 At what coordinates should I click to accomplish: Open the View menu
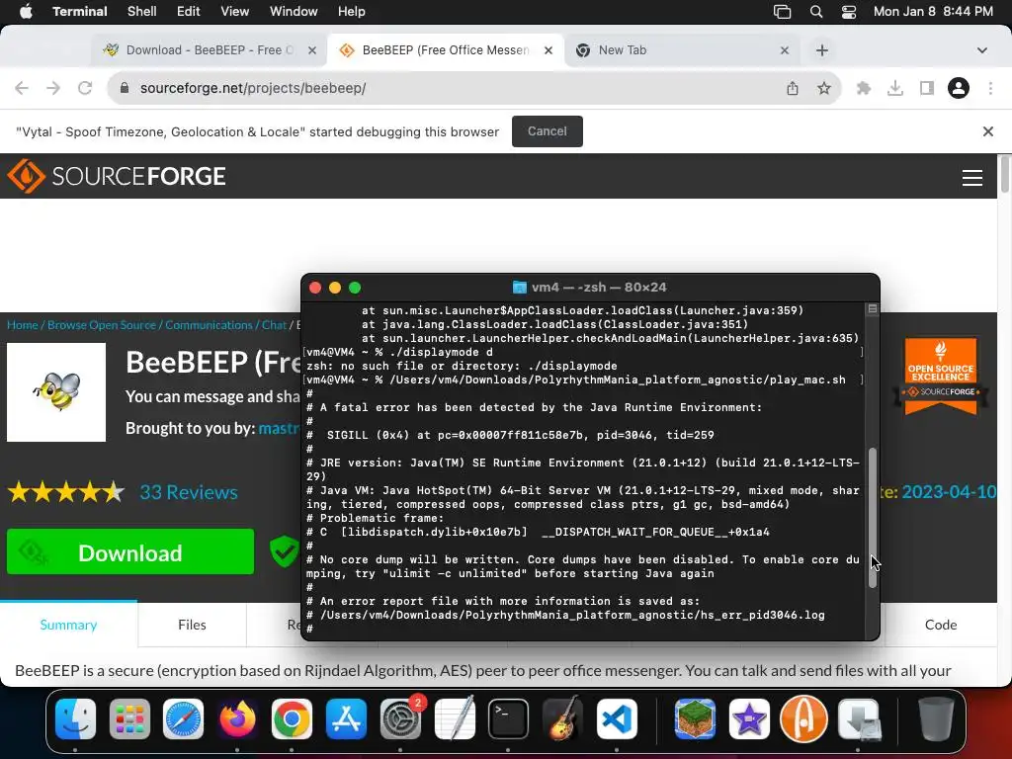[234, 12]
